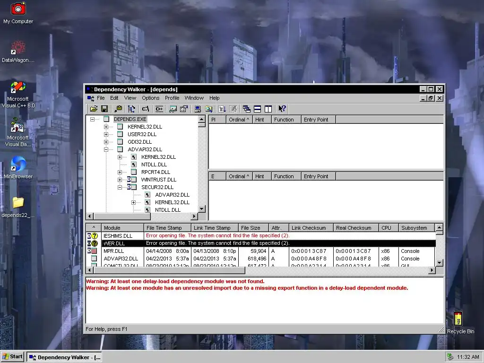Click the Start Profiling icon

pyautogui.click(x=222, y=109)
